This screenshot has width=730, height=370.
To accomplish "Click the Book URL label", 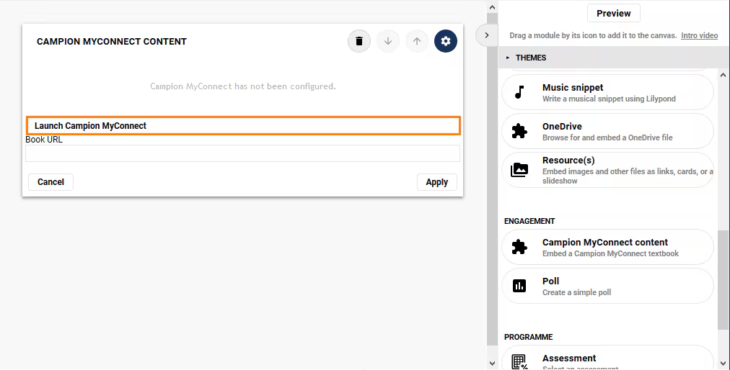I will tap(44, 140).
